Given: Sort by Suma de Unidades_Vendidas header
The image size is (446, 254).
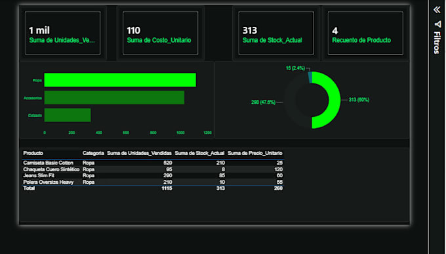Looking at the screenshot, I should (139, 153).
